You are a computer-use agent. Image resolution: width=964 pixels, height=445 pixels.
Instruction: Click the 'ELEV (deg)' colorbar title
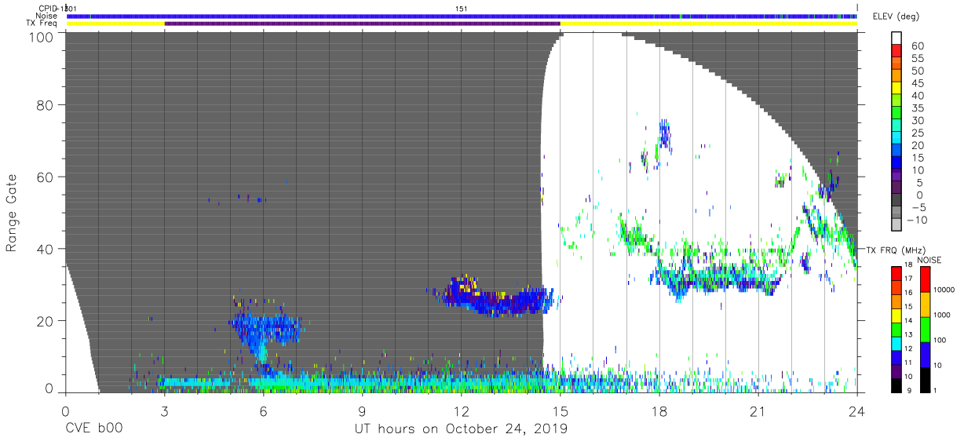(896, 16)
